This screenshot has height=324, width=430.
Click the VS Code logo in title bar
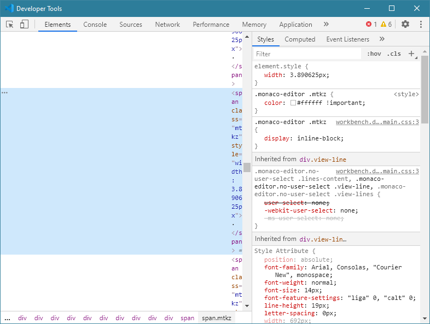(9, 8)
